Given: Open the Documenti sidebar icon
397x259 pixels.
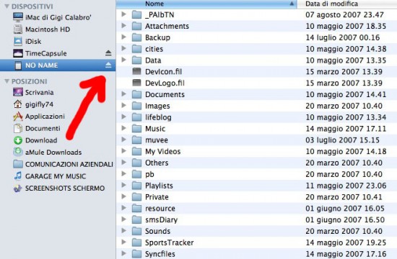Looking at the screenshot, I should coord(18,128).
